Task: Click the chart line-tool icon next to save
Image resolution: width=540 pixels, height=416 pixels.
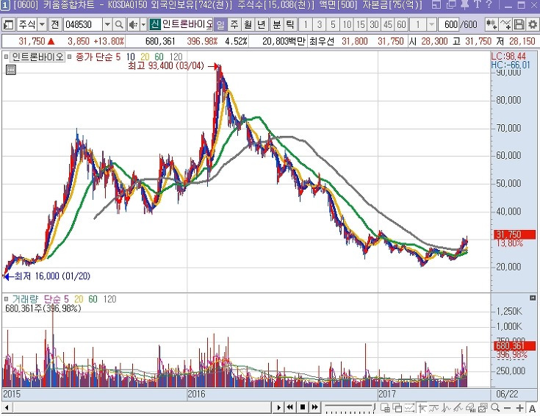Action: click(x=505, y=24)
